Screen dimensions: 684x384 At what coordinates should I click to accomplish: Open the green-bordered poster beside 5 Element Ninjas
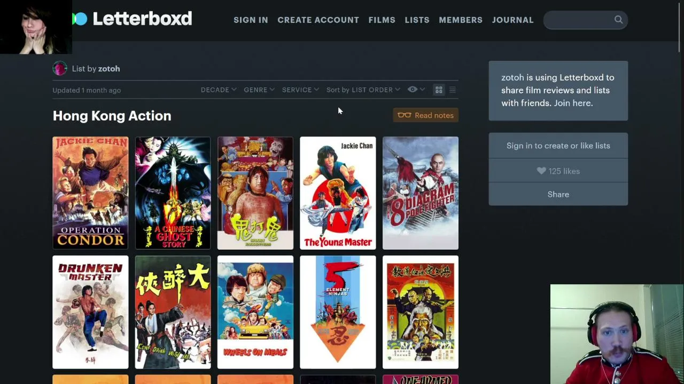[421, 312]
